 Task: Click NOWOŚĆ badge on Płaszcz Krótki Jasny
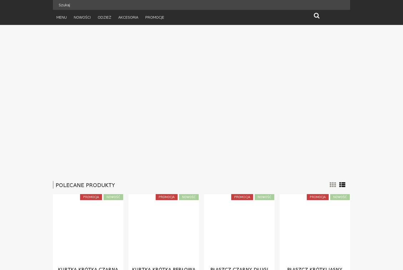(340, 197)
